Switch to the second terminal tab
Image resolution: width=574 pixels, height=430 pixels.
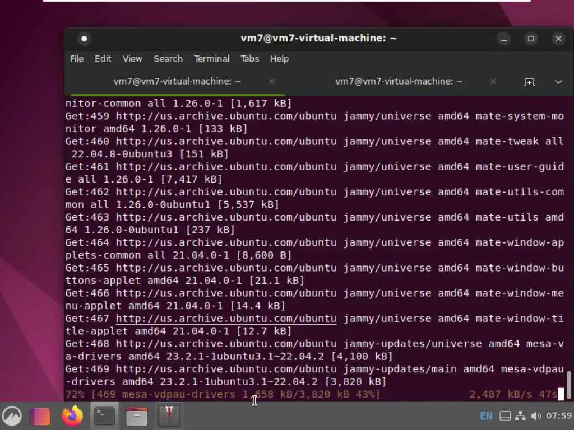[399, 82]
